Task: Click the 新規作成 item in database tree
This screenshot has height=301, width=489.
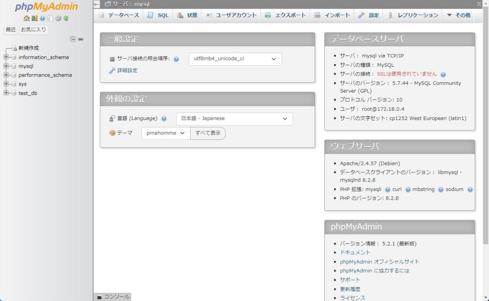Action: tap(29, 48)
